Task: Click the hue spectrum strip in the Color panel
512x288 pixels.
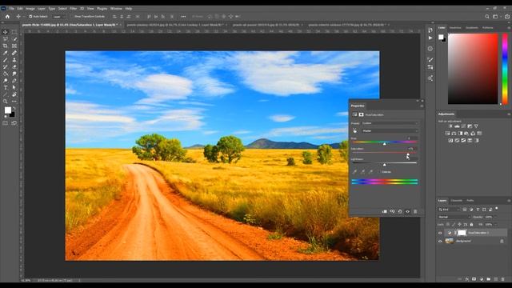Action: (505, 69)
